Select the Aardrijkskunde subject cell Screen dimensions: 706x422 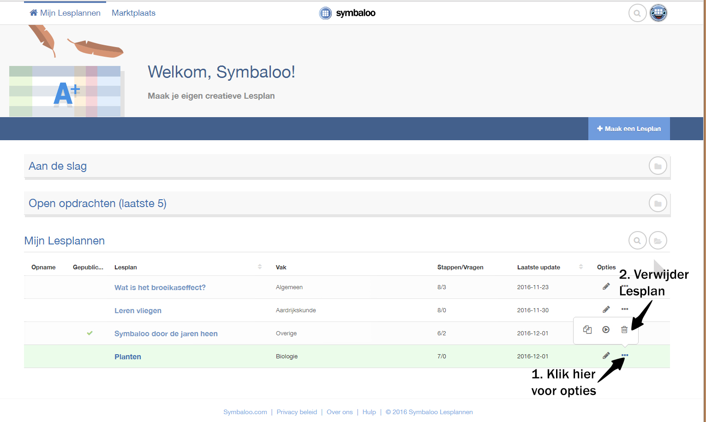296,310
